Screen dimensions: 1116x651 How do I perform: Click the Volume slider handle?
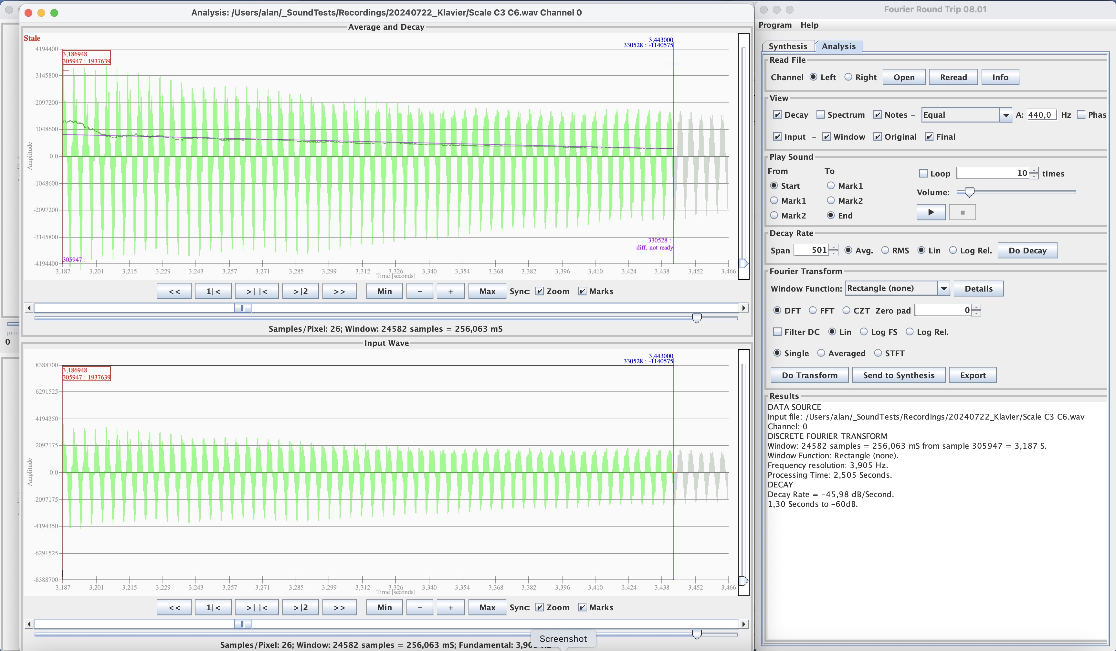pyautogui.click(x=969, y=192)
